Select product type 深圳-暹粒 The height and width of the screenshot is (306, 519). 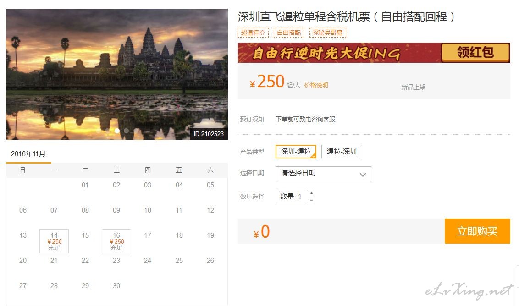coord(296,152)
